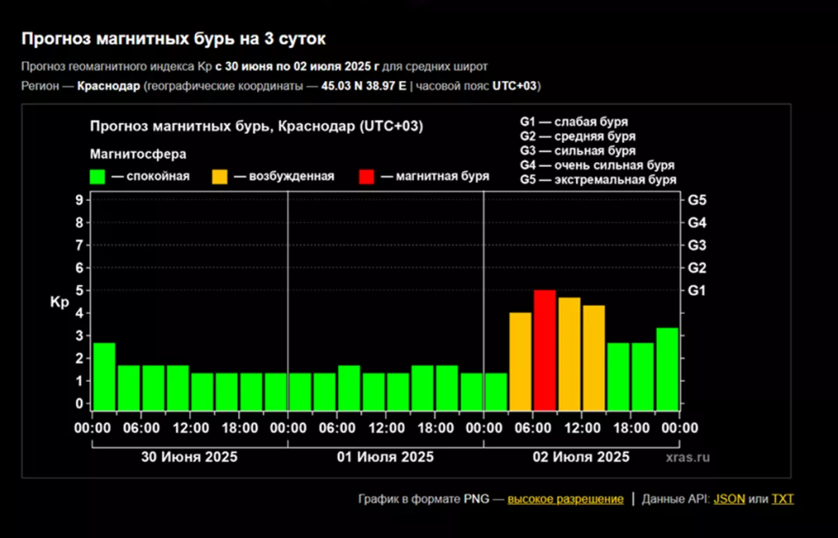The width and height of the screenshot is (838, 538).
Task: Click the first green bar on 30 June
Action: (104, 376)
